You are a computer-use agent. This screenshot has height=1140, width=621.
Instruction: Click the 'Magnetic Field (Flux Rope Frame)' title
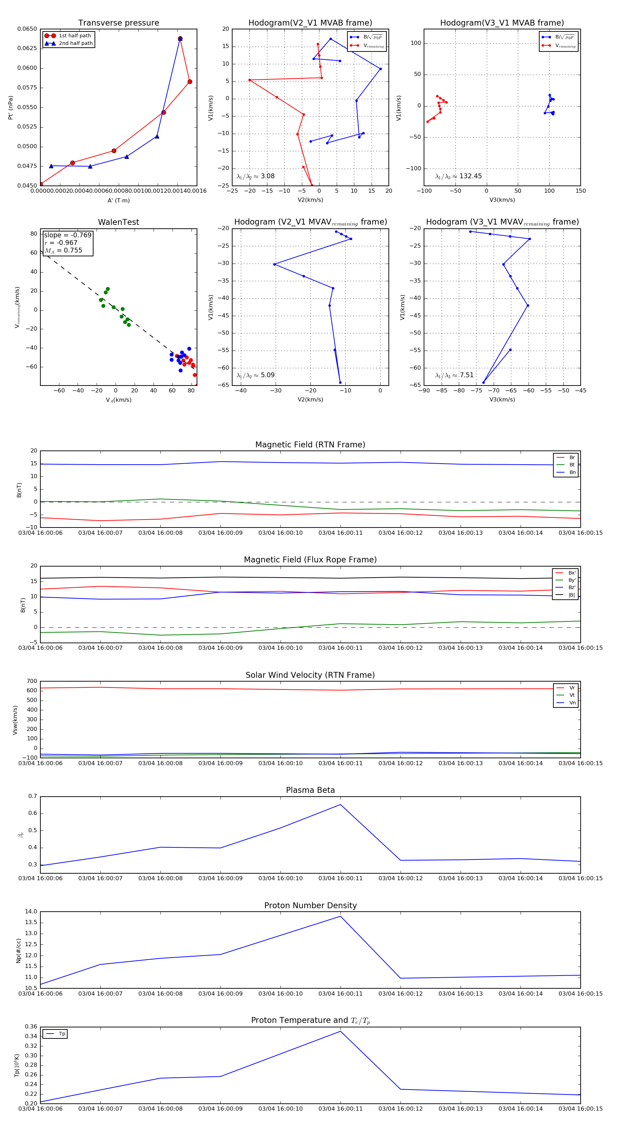coord(310,560)
